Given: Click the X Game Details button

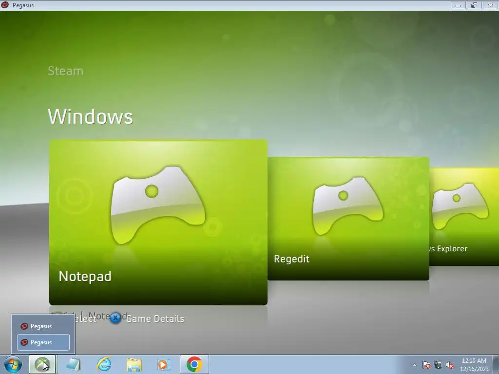Looking at the screenshot, I should tap(147, 318).
